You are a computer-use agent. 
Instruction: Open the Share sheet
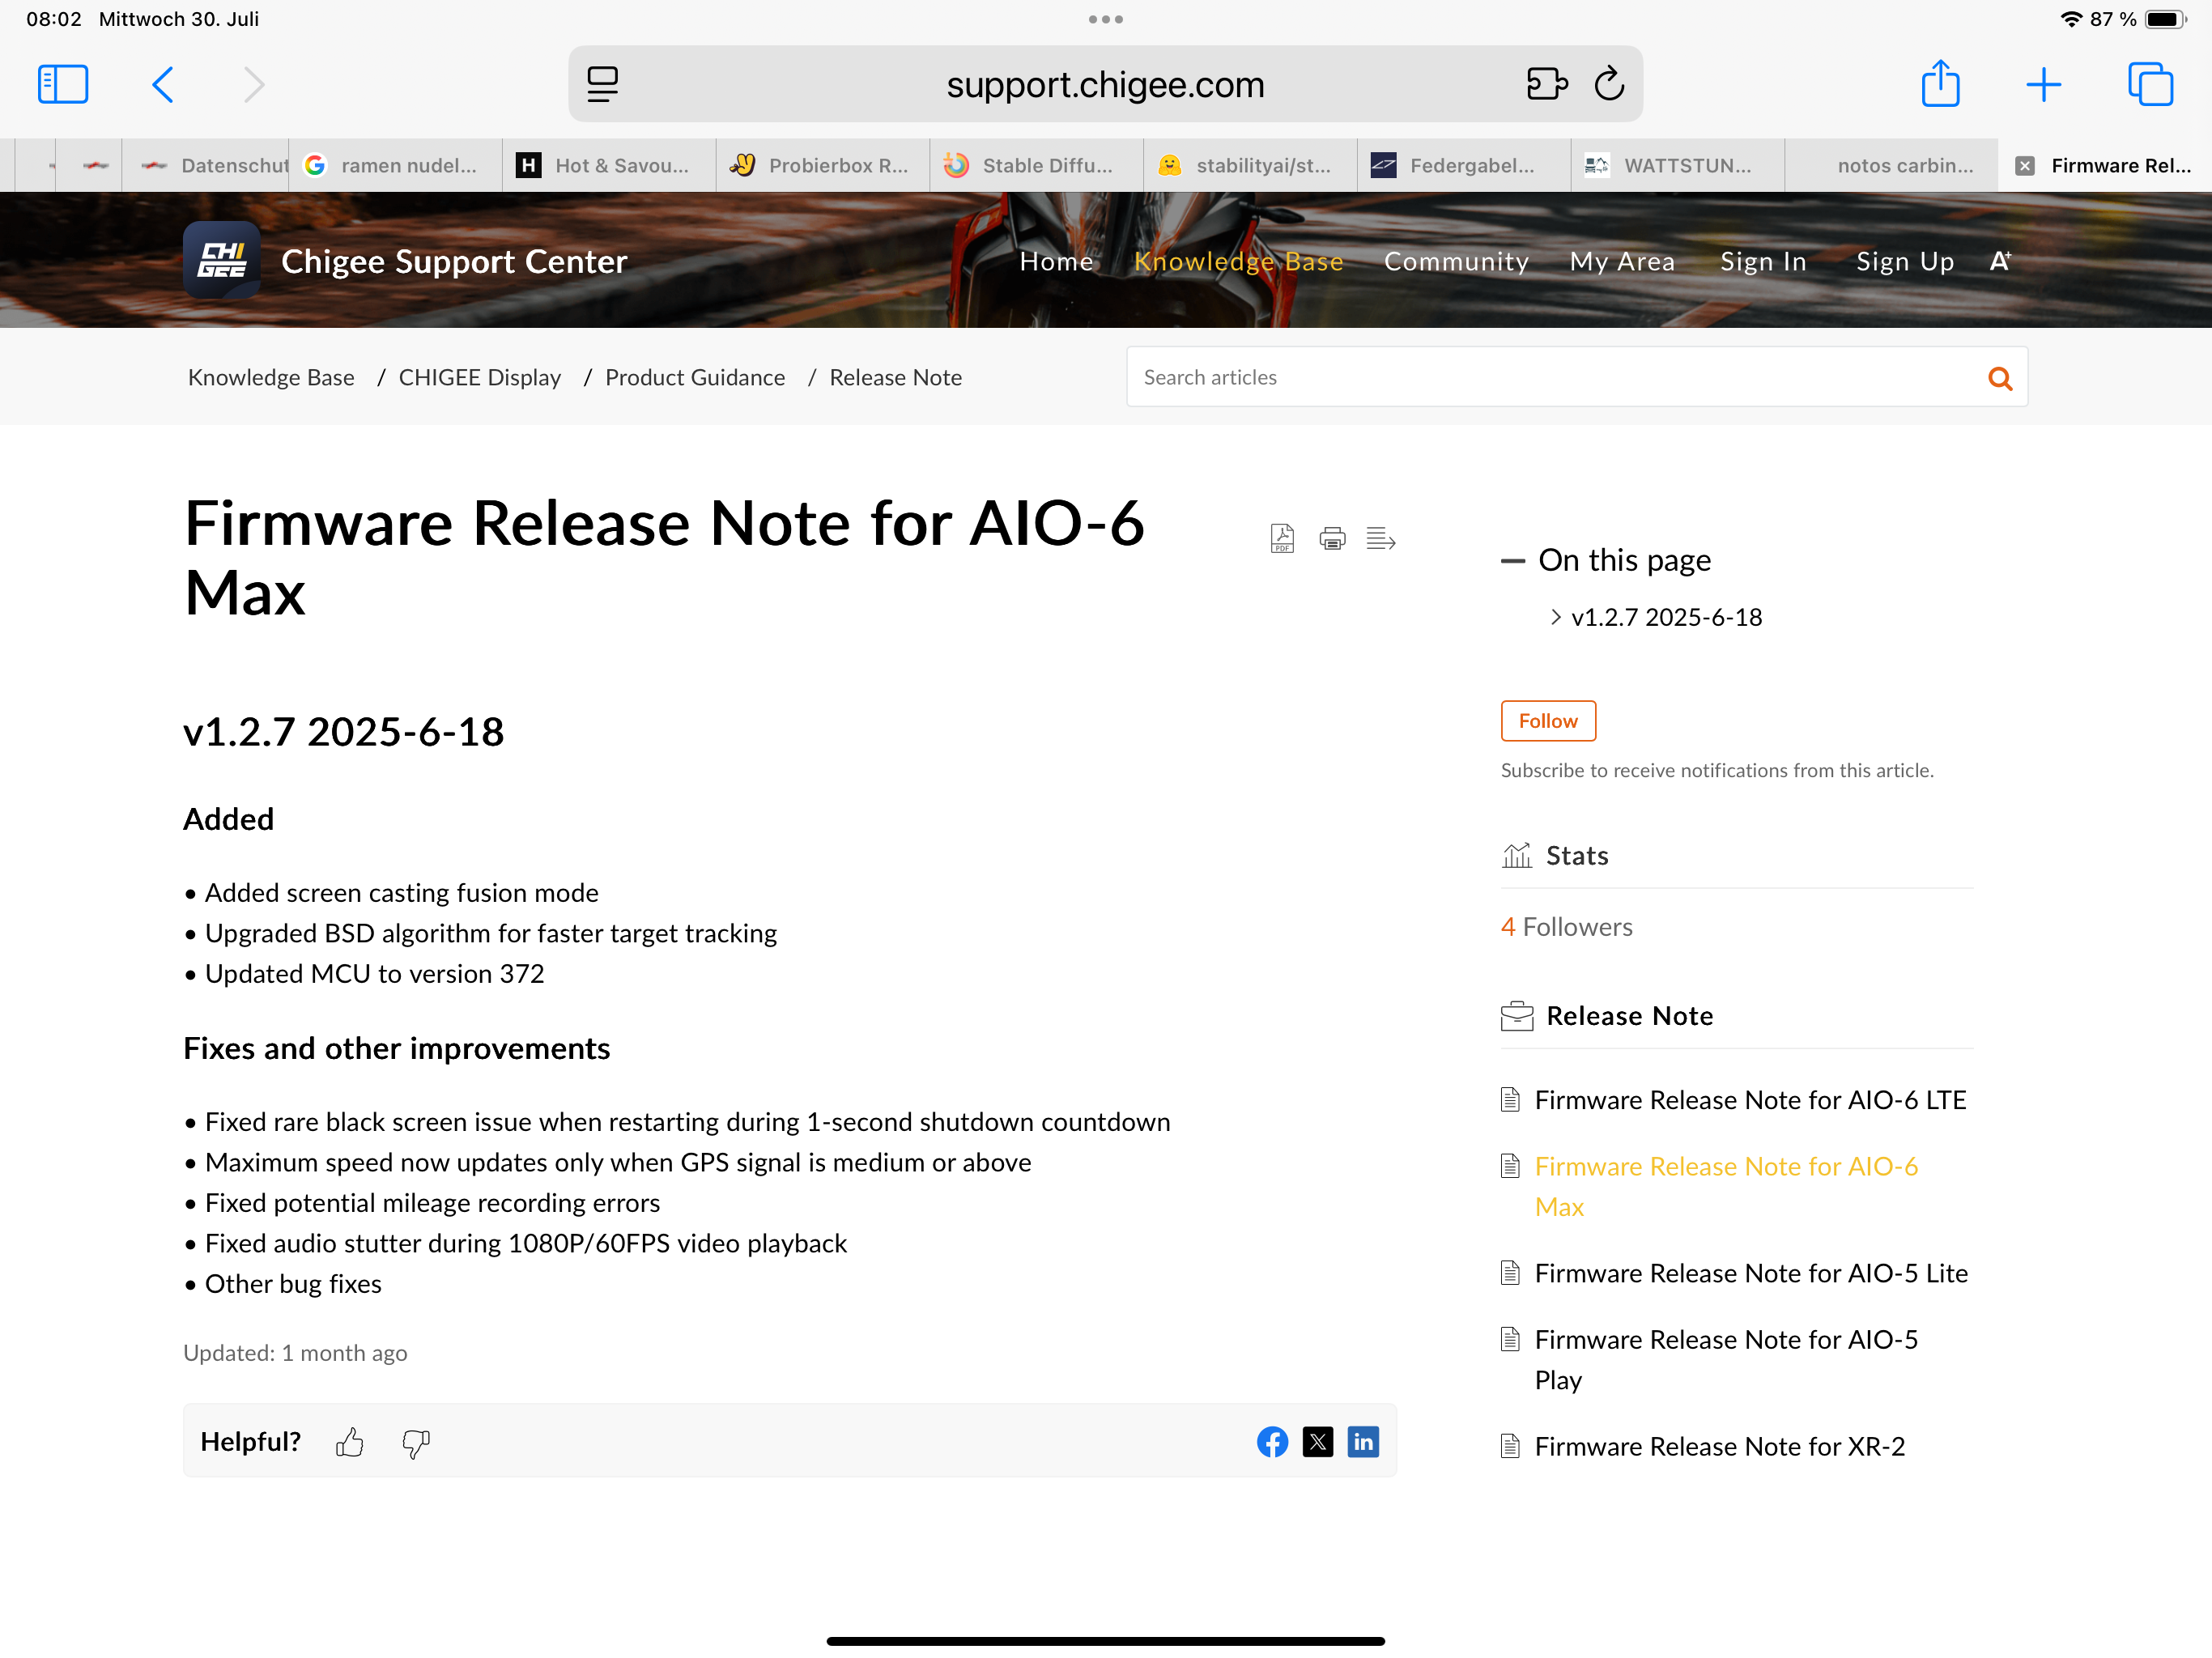pos(1940,84)
